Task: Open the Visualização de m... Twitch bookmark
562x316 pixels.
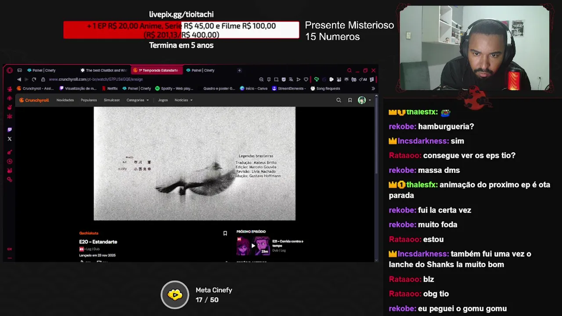Action: click(x=78, y=88)
